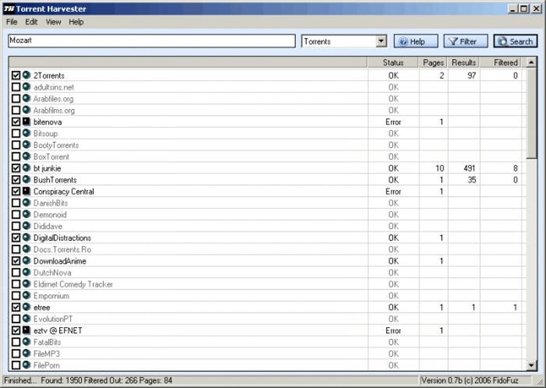The image size is (546, 388).
Task: Click the globe icon beside adultsins.net
Action: click(26, 87)
